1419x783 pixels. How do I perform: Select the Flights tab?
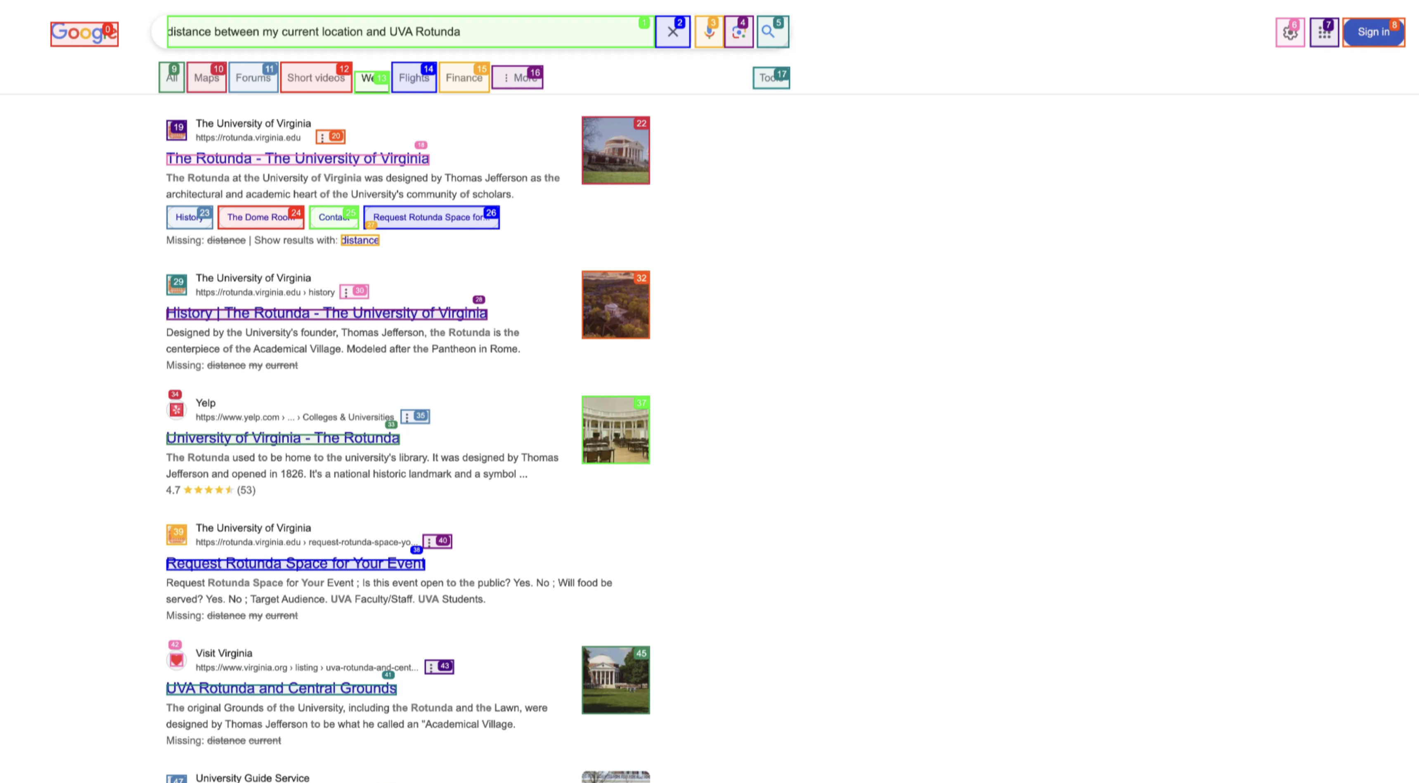pos(413,78)
